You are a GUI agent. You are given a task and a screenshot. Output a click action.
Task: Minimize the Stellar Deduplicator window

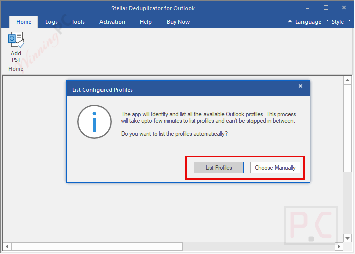click(x=308, y=8)
